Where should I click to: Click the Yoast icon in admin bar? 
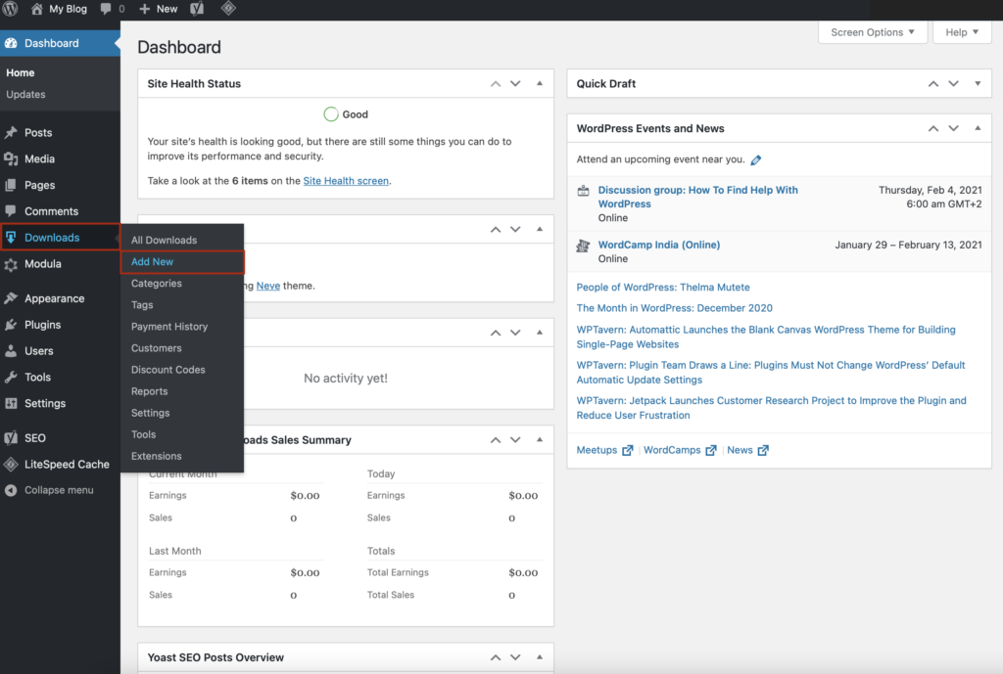197,9
